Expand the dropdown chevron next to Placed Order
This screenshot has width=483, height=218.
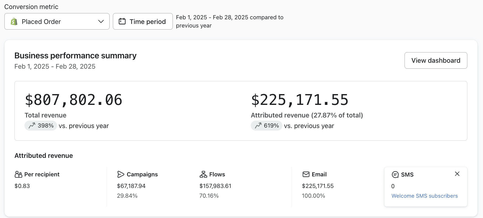point(101,21)
